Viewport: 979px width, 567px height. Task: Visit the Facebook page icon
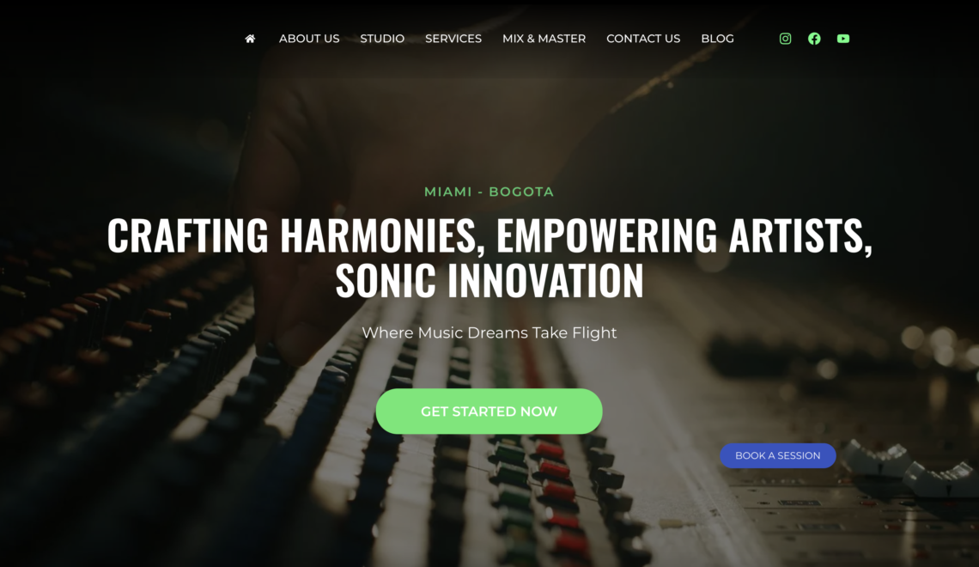point(814,39)
